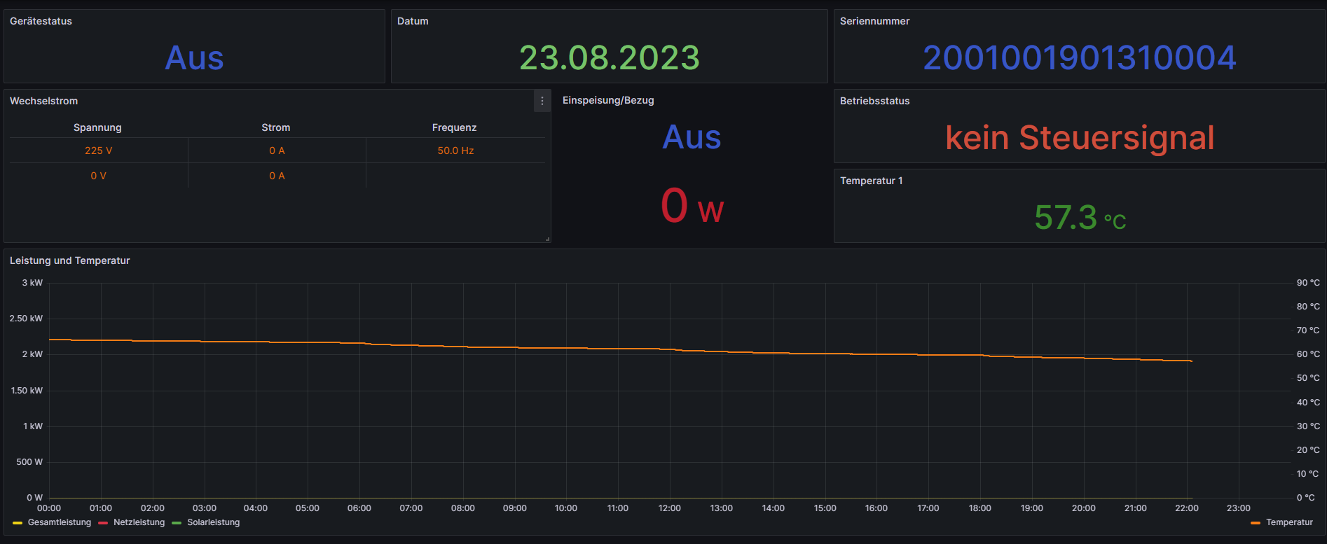Sort table by the Spannung column header
Viewport: 1327px width, 544px height.
tap(97, 127)
